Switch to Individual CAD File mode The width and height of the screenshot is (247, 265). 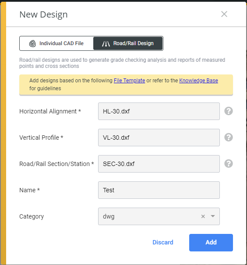tap(56, 43)
